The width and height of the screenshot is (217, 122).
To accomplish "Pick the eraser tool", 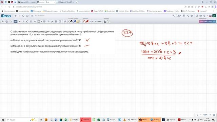I will [11, 22].
